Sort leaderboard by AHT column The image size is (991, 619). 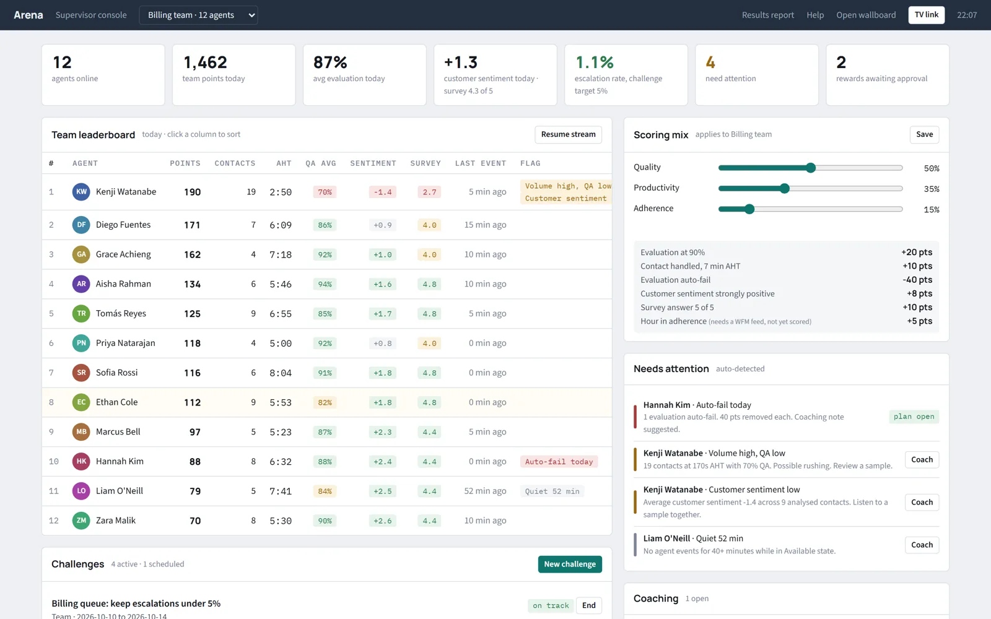[x=284, y=163]
